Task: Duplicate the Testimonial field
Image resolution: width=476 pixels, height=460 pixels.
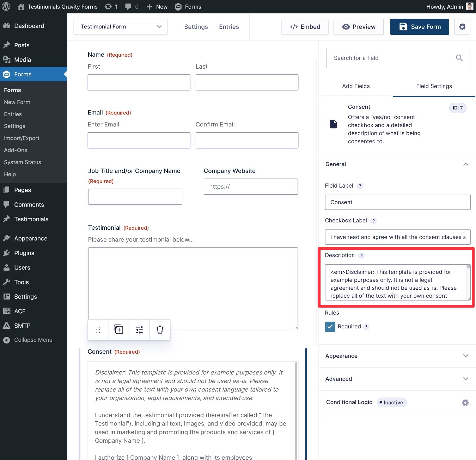Action: pos(118,329)
